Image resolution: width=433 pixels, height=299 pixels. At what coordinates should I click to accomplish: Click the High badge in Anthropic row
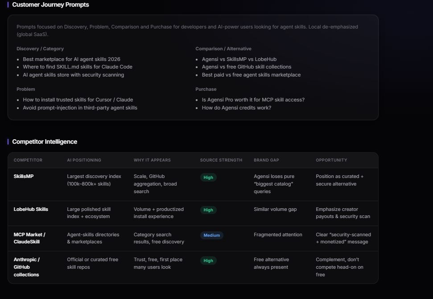click(x=208, y=261)
